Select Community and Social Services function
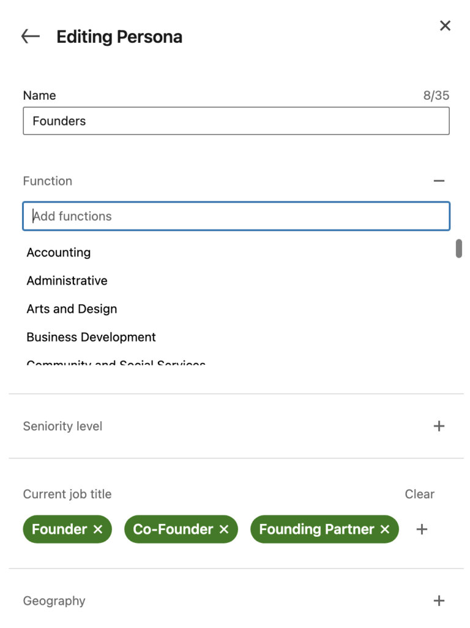The image size is (470, 628). tap(115, 362)
